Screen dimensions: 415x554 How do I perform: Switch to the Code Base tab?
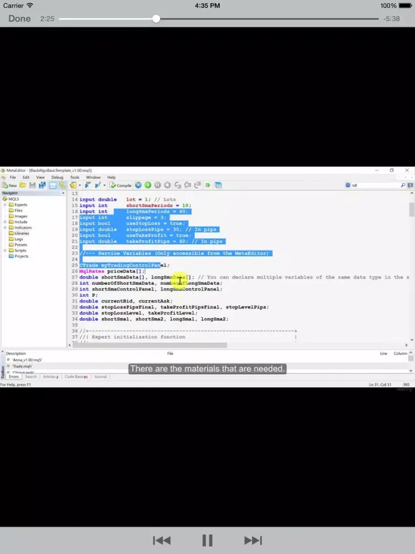click(75, 377)
